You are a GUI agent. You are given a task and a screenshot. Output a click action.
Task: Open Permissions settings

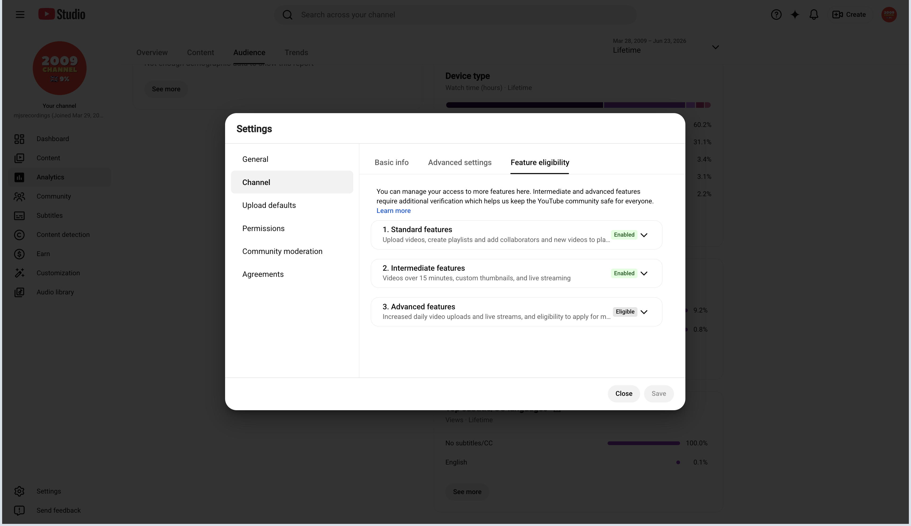(x=292, y=228)
